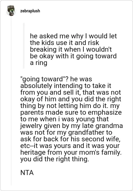Click the quoted line ending "going toward"

pyautogui.click(x=73, y=56)
